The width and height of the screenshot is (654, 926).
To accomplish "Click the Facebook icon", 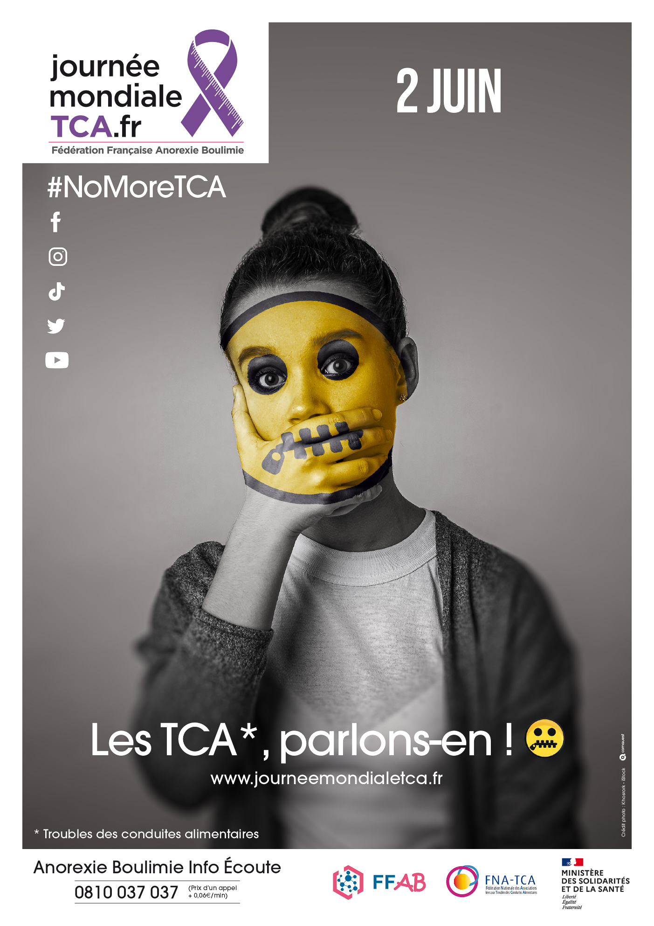I will 56,222.
